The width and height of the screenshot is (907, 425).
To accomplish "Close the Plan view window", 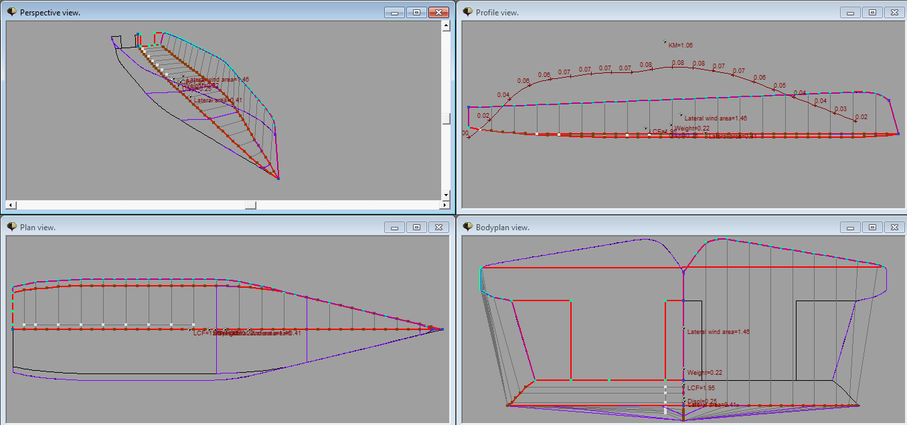I will click(x=438, y=227).
